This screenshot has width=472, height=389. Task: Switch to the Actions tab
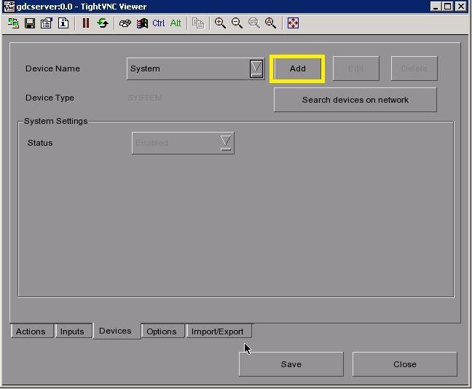click(32, 331)
